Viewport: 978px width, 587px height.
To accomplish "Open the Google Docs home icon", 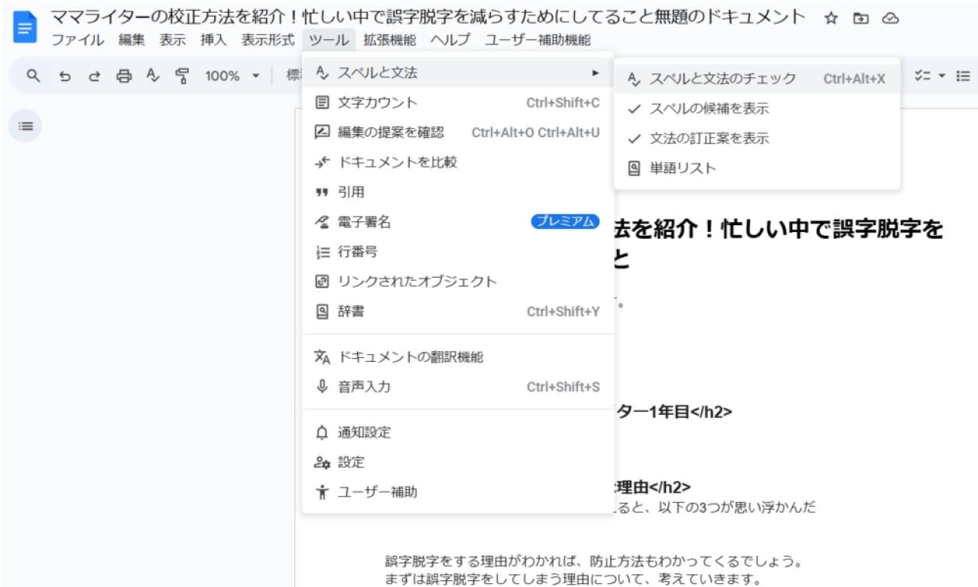I will click(25, 28).
